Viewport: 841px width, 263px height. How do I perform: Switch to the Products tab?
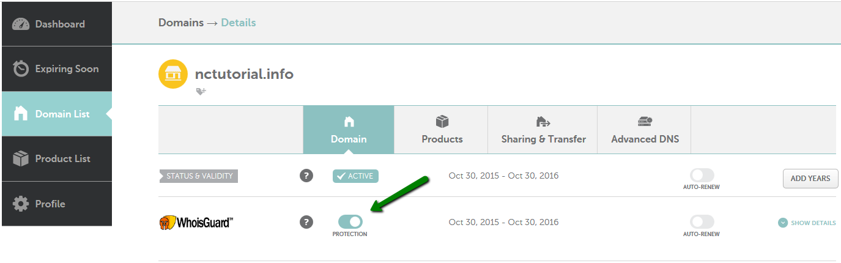pyautogui.click(x=442, y=130)
